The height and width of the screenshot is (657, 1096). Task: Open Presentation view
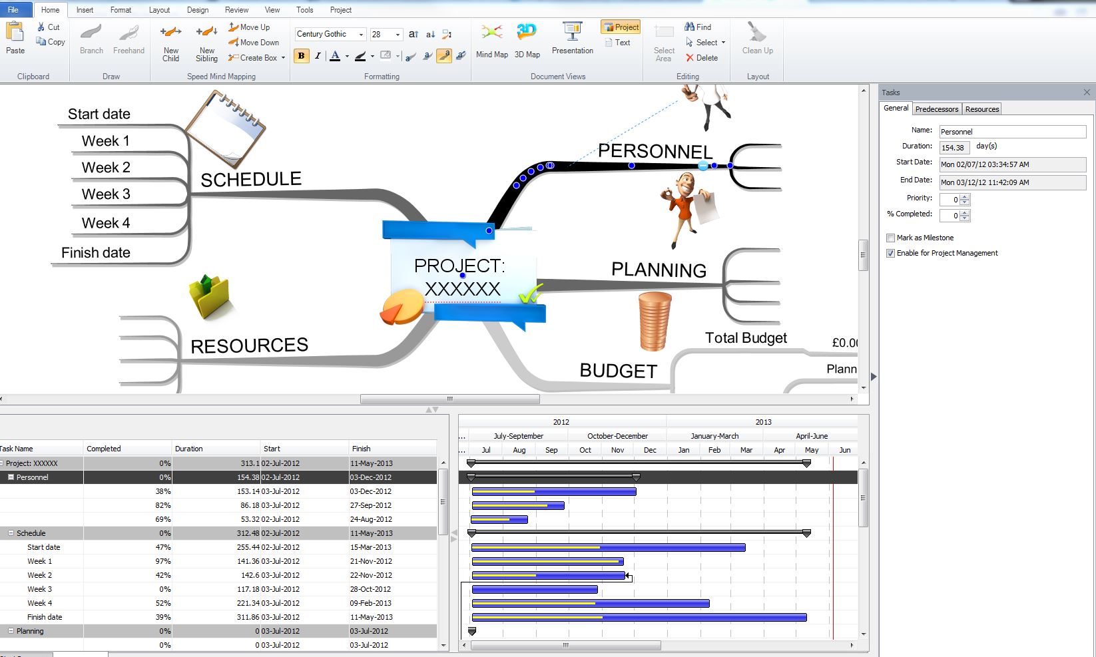(572, 38)
